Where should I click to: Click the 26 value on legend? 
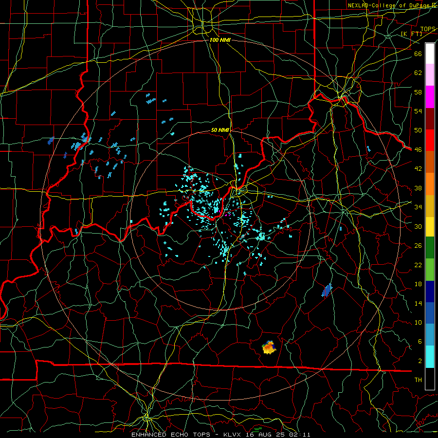(418, 246)
